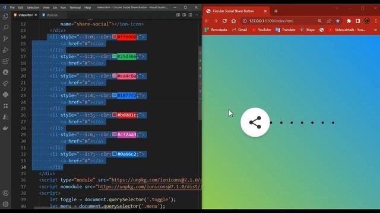380x213 pixels.
Task: Click line number 35 in the gutter
Action: point(23,173)
